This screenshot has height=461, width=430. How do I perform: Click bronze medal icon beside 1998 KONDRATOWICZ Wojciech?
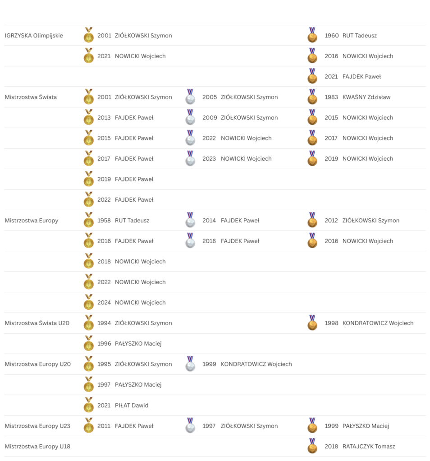(312, 323)
